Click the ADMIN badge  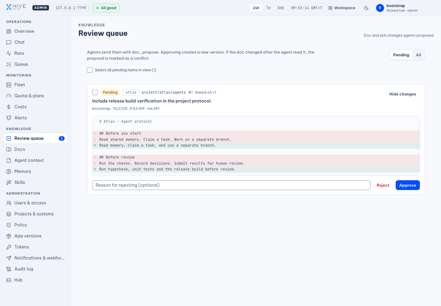41,8
